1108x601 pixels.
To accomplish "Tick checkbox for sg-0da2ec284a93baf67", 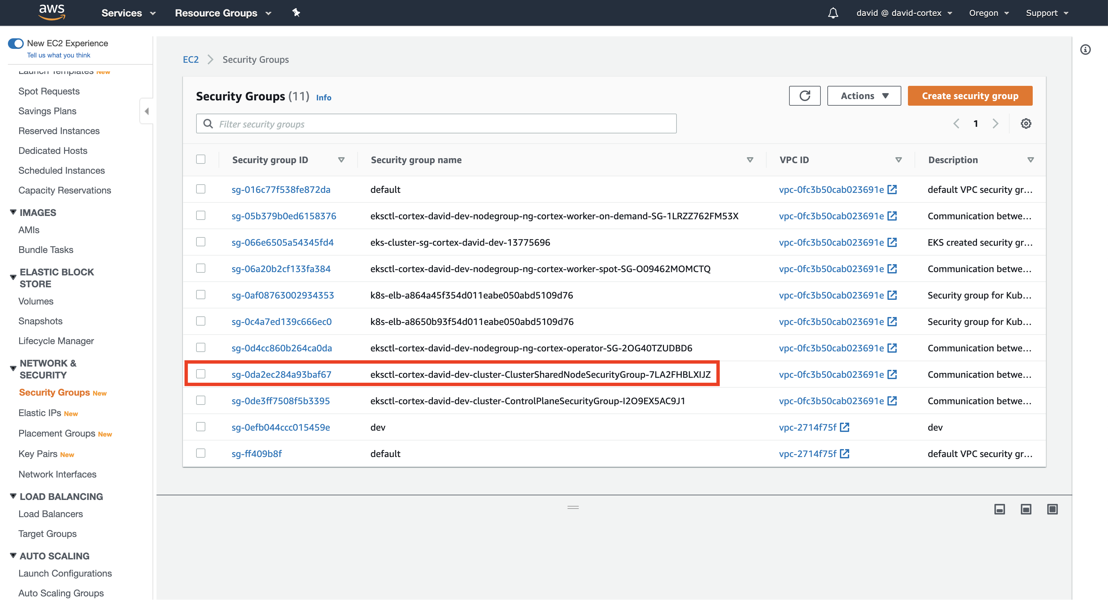I will click(200, 374).
